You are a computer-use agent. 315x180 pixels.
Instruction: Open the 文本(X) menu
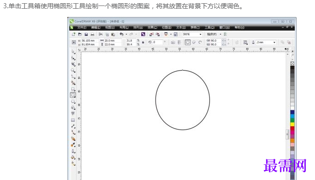coord(181,28)
